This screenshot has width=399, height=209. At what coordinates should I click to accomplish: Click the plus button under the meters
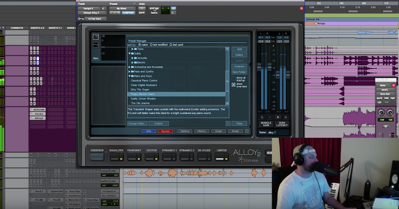pyautogui.click(x=278, y=117)
